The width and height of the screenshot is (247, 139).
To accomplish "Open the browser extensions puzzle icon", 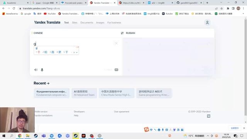I will pos(228,8).
